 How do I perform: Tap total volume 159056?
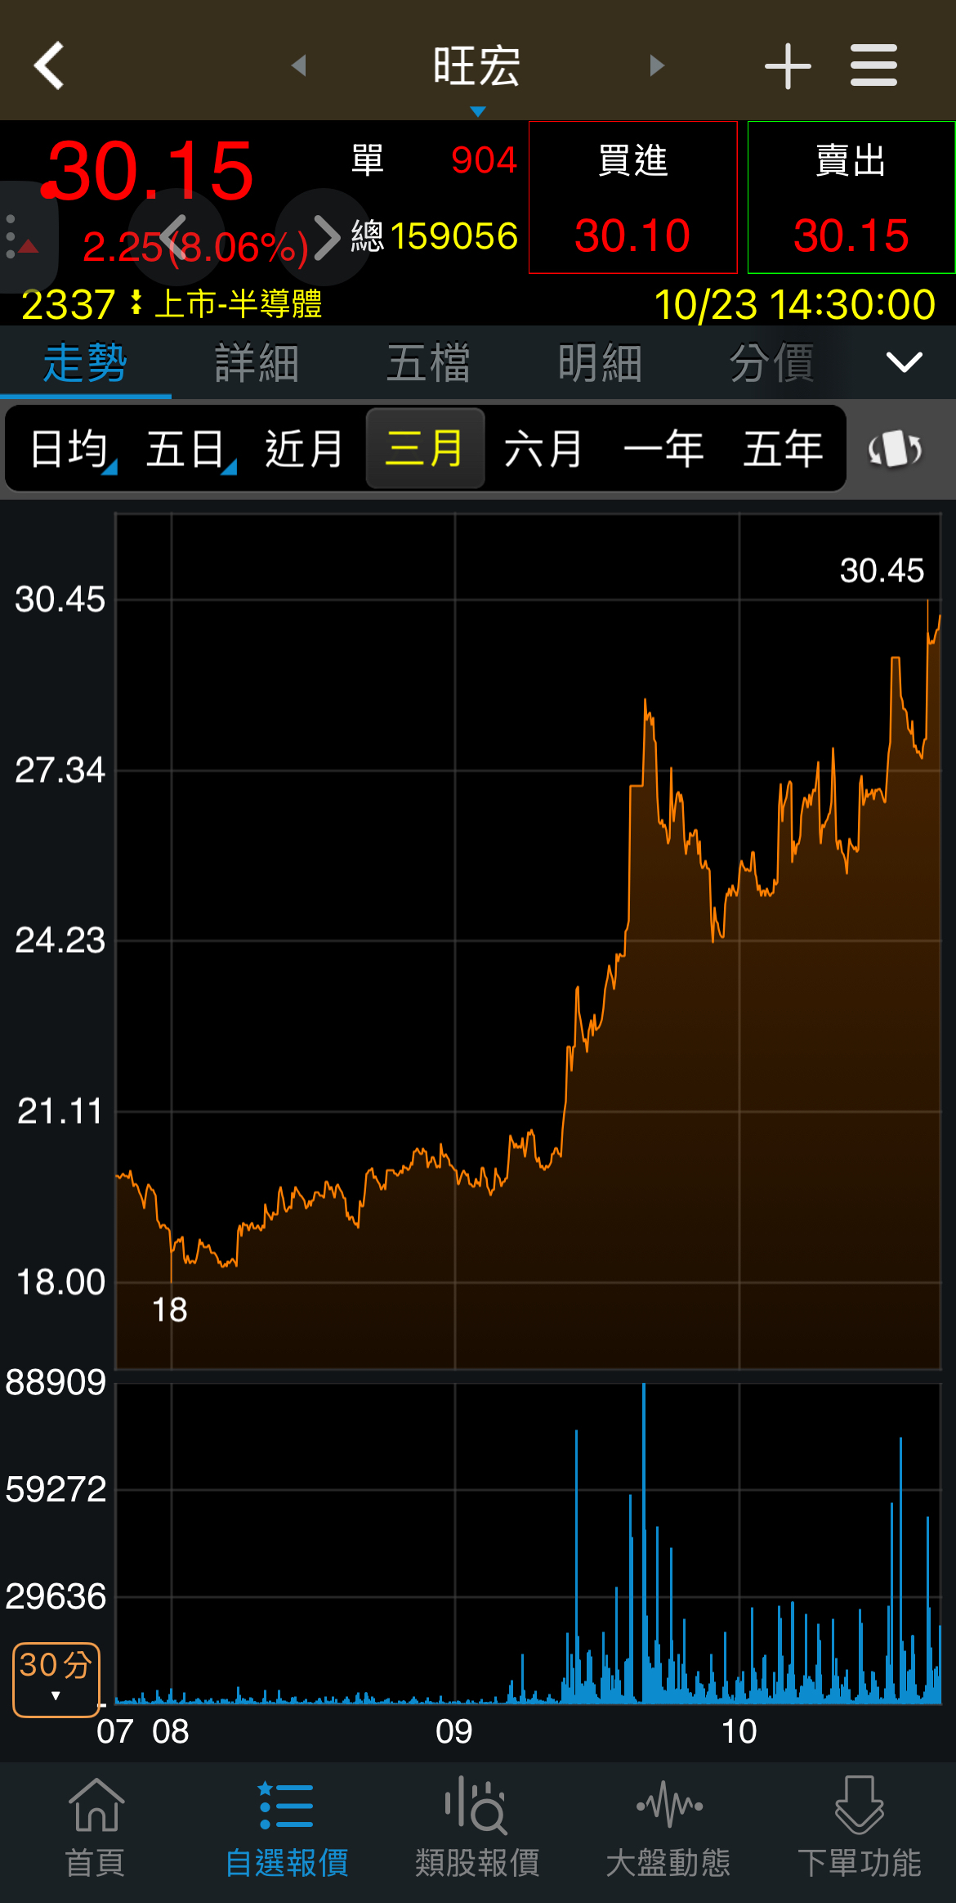(x=454, y=236)
